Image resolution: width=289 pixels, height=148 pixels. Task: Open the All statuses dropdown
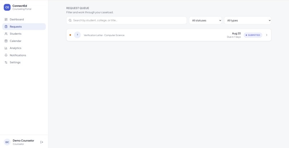point(205,20)
